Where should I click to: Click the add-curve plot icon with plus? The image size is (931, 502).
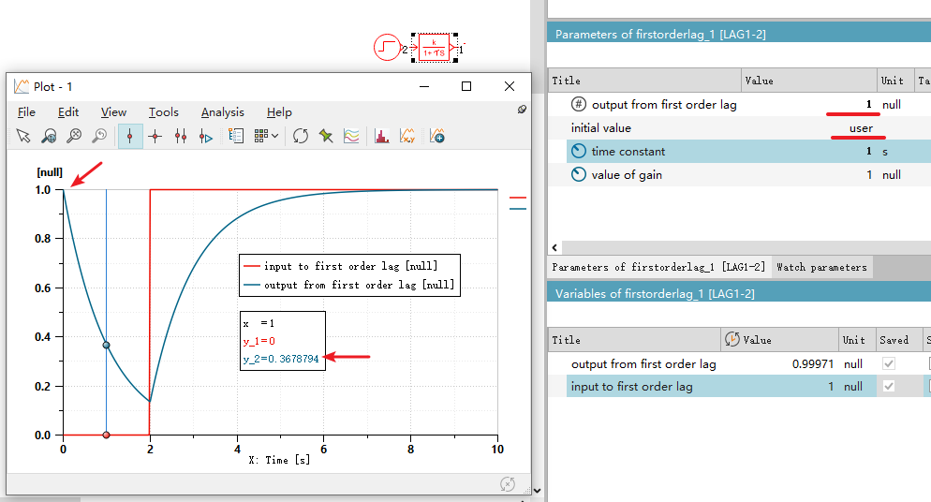click(436, 137)
